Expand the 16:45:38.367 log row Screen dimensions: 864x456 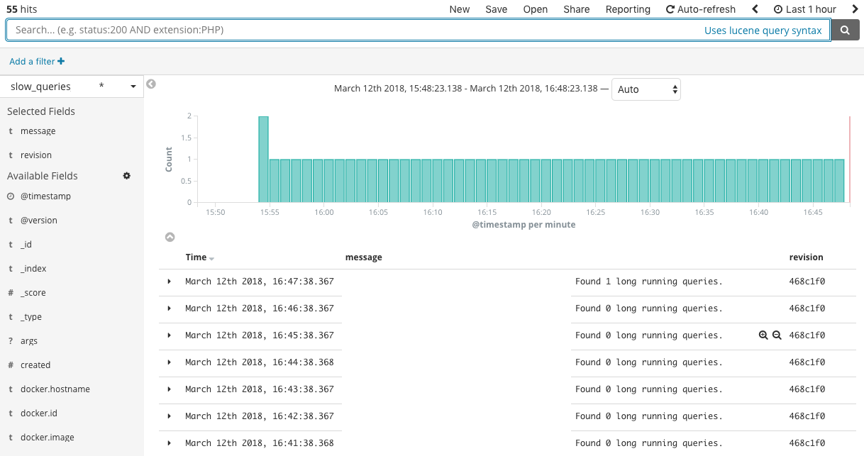[169, 335]
